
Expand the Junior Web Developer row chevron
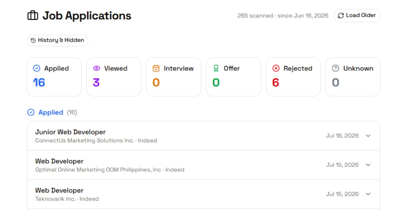coord(368,136)
